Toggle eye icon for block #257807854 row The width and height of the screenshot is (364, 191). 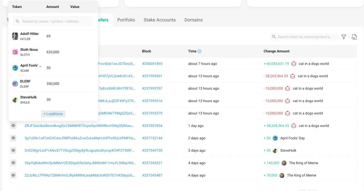tap(13, 125)
